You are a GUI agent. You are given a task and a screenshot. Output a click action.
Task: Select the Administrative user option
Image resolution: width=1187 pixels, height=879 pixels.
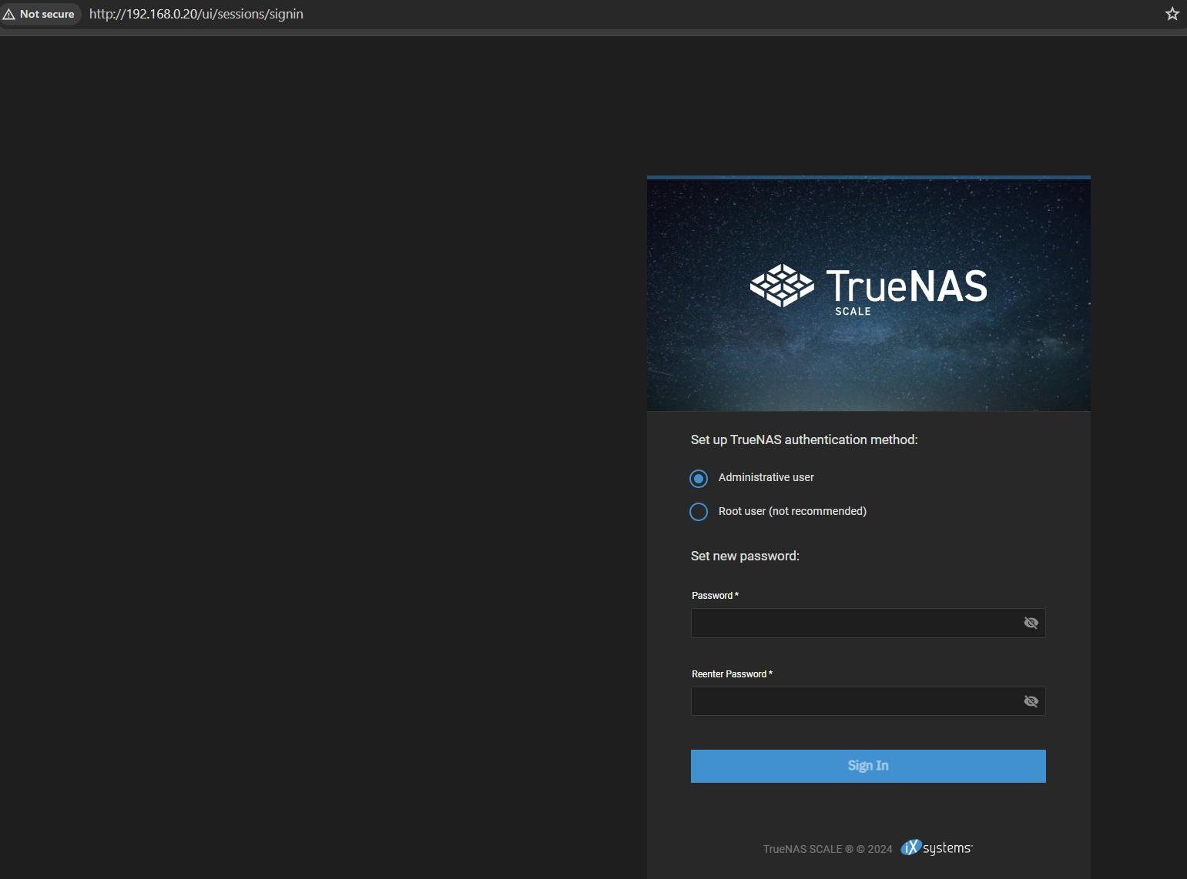pyautogui.click(x=699, y=478)
